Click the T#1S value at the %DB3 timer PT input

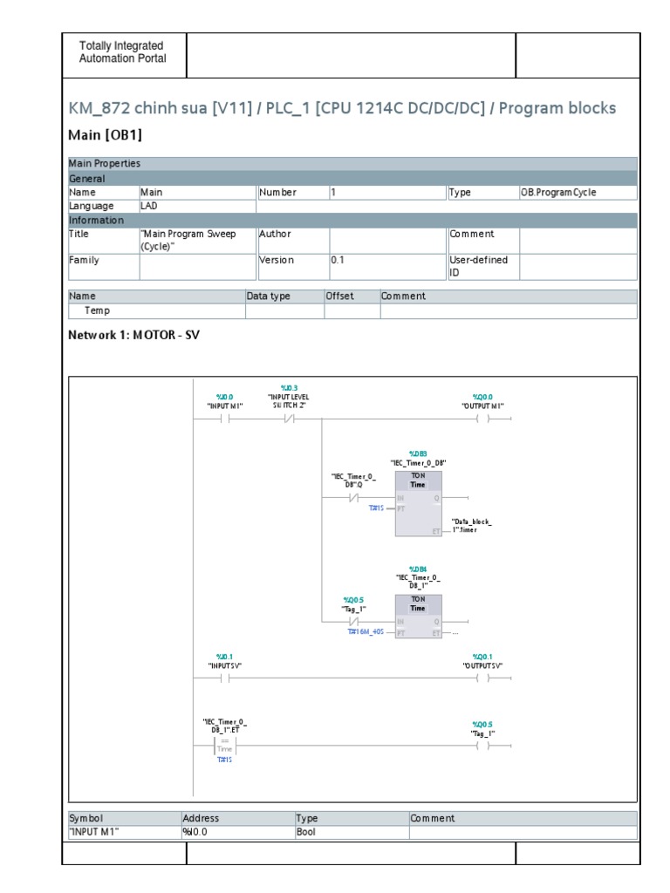point(376,508)
